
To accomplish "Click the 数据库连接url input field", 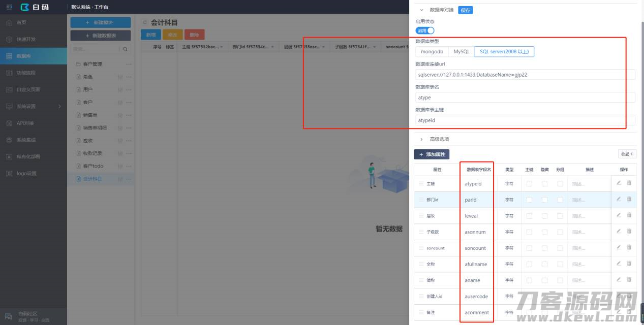I will [525, 75].
